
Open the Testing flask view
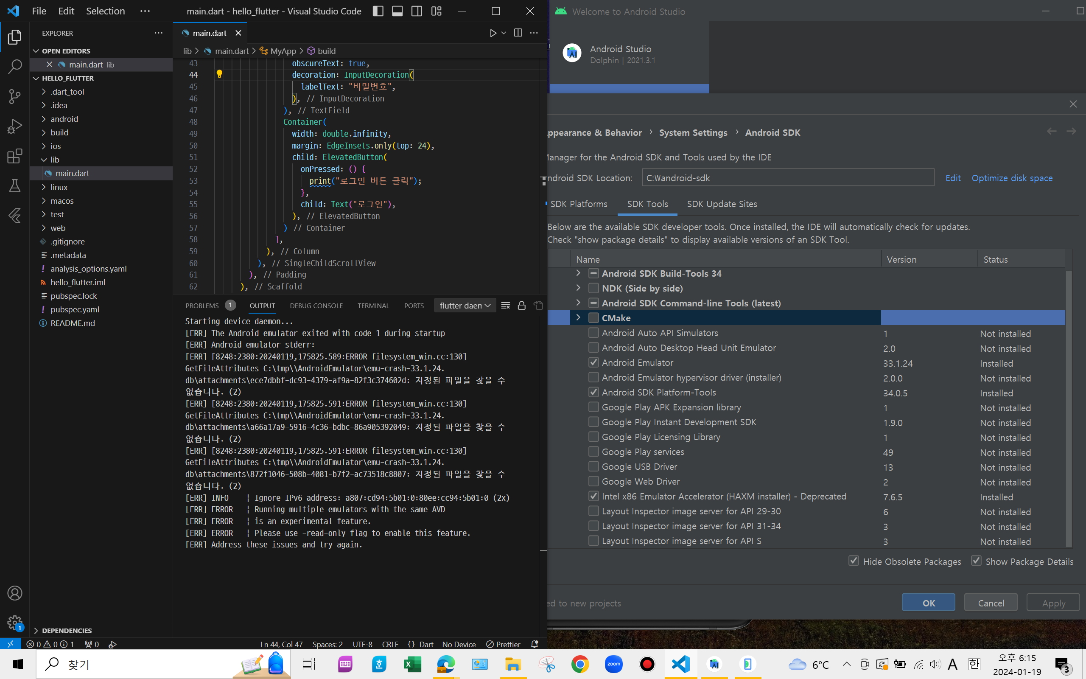click(14, 185)
